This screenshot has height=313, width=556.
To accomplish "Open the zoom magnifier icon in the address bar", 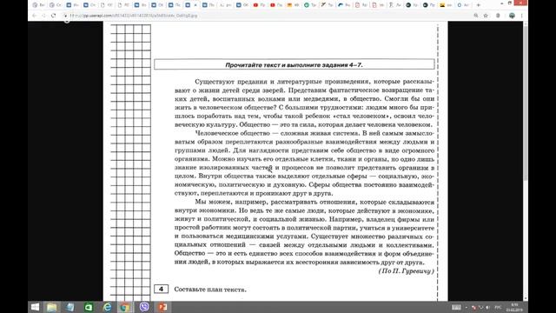I will (x=476, y=16).
